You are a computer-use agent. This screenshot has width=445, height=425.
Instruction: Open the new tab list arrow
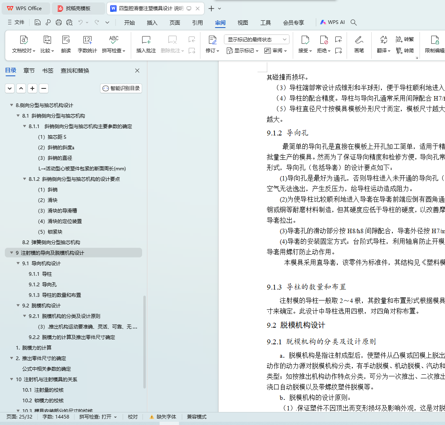[x=219, y=9]
